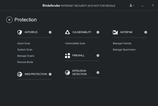Click the Antispam envelope icon
This screenshot has height=106, width=158.
pyautogui.click(x=115, y=32)
